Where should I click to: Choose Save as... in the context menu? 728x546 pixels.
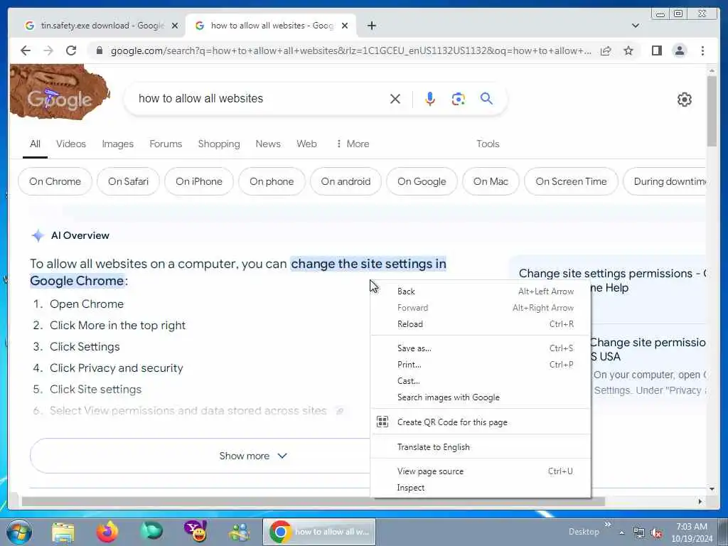coord(481,348)
